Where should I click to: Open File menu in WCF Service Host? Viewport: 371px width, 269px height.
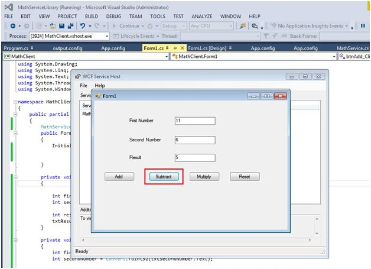(83, 86)
